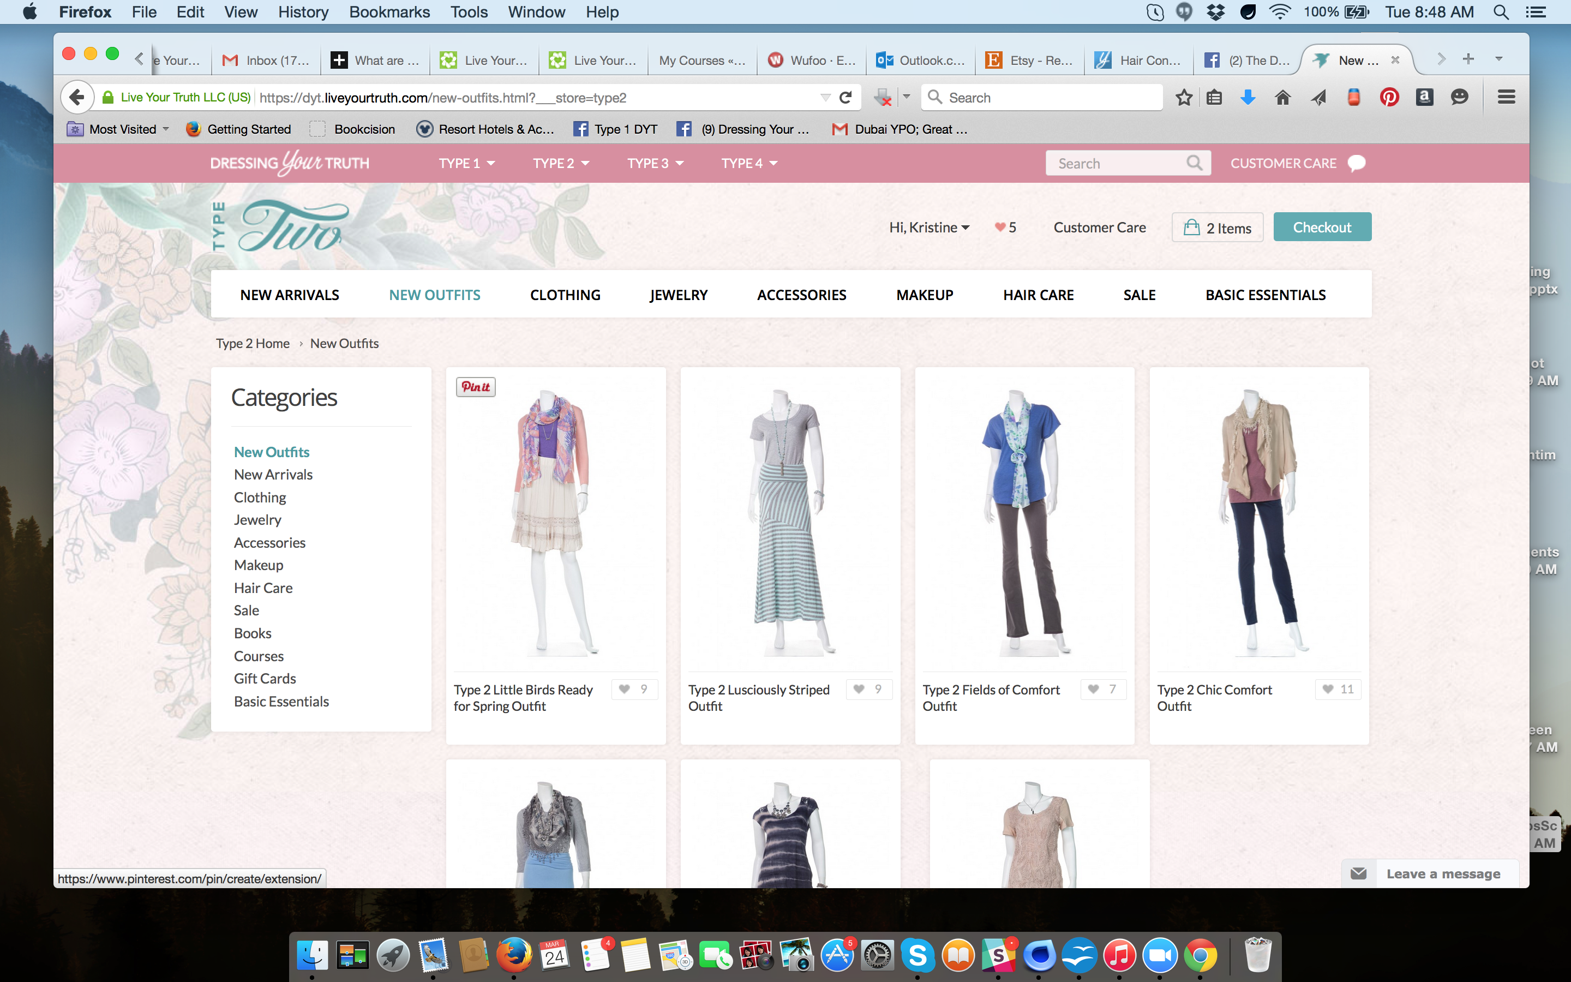
Task: Click the site search magnifier icon
Action: click(x=1194, y=163)
